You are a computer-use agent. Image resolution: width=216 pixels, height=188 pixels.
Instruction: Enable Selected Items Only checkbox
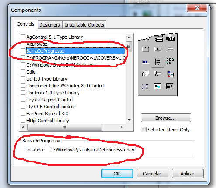point(144,130)
